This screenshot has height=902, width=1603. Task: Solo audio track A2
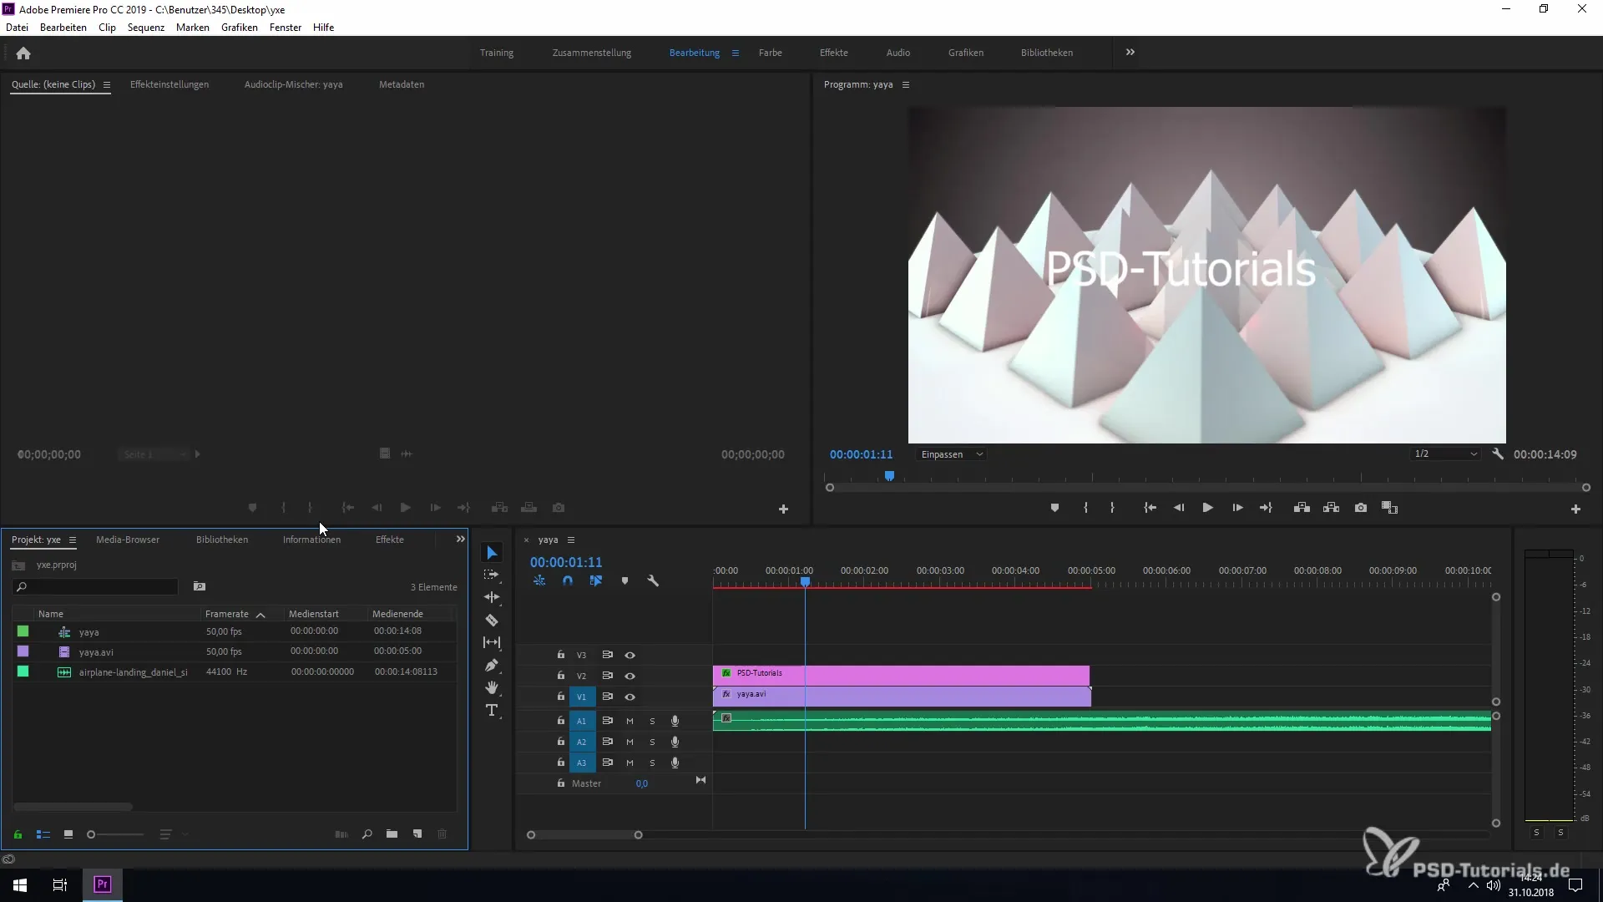(x=652, y=742)
